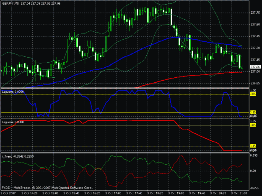Click the 3 Oct 19:00 time axis label
The image size is (262, 196).
[x=176, y=193]
